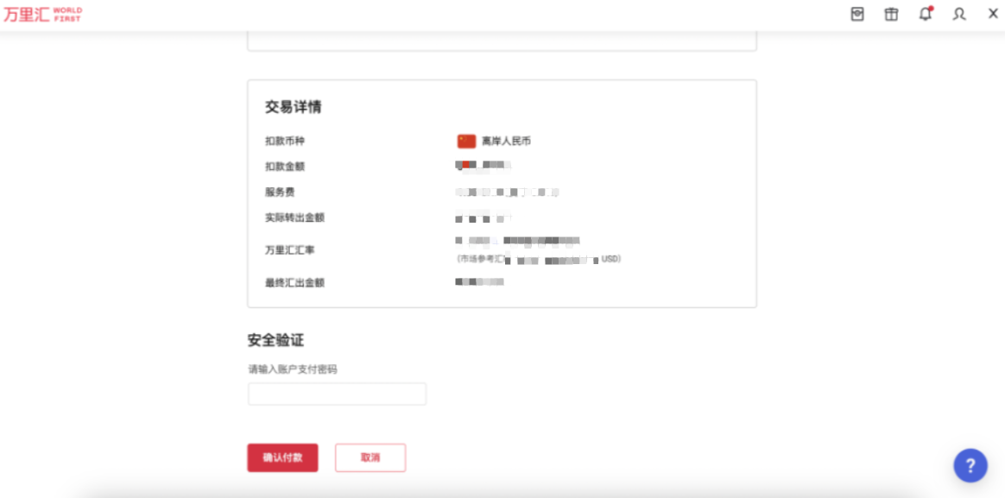Screen dimensions: 1005x498
Task: Open the user profile icon
Action: (x=959, y=14)
